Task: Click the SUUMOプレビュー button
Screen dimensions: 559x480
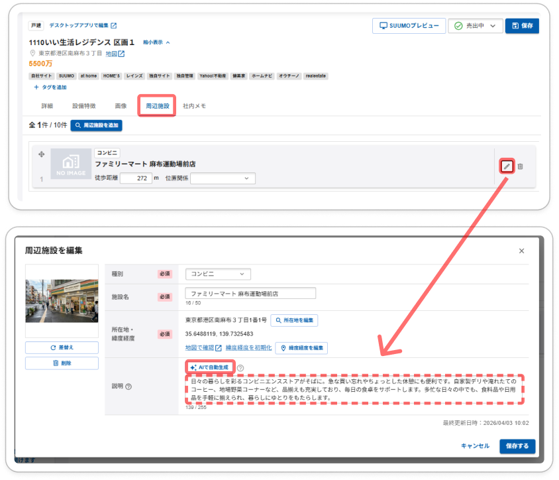Action: pos(409,26)
